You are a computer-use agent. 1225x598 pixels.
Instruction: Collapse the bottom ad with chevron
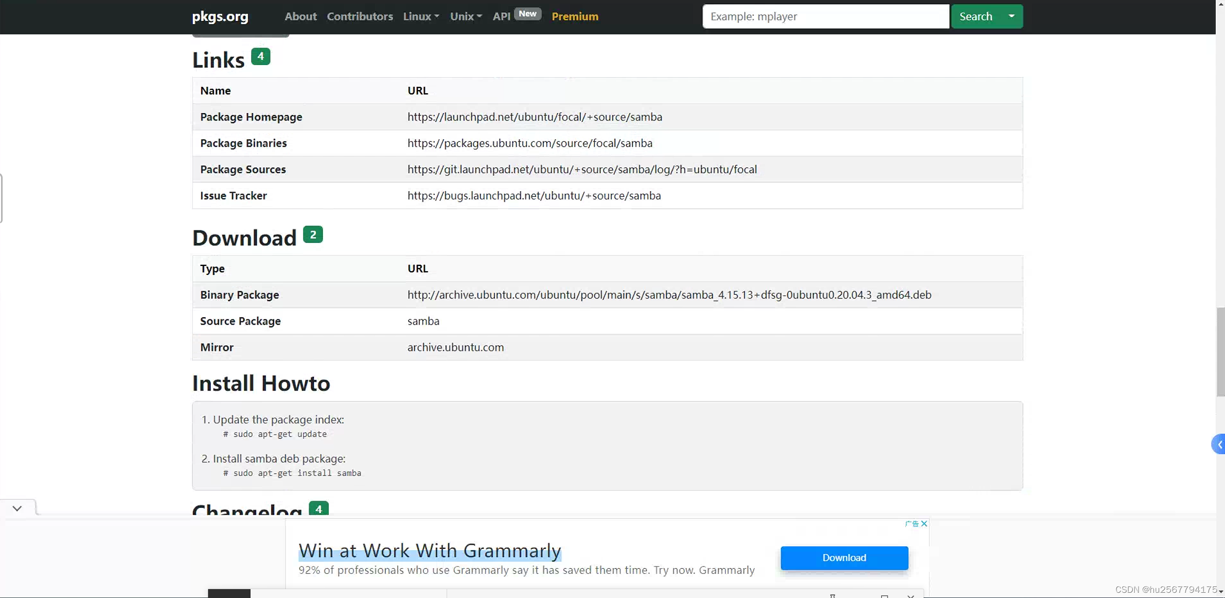click(x=17, y=508)
